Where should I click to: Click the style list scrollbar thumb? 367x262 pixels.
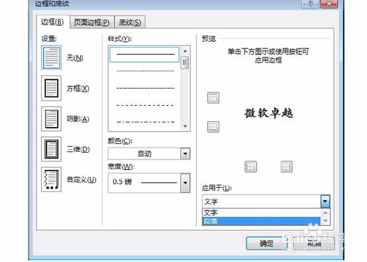click(x=185, y=63)
